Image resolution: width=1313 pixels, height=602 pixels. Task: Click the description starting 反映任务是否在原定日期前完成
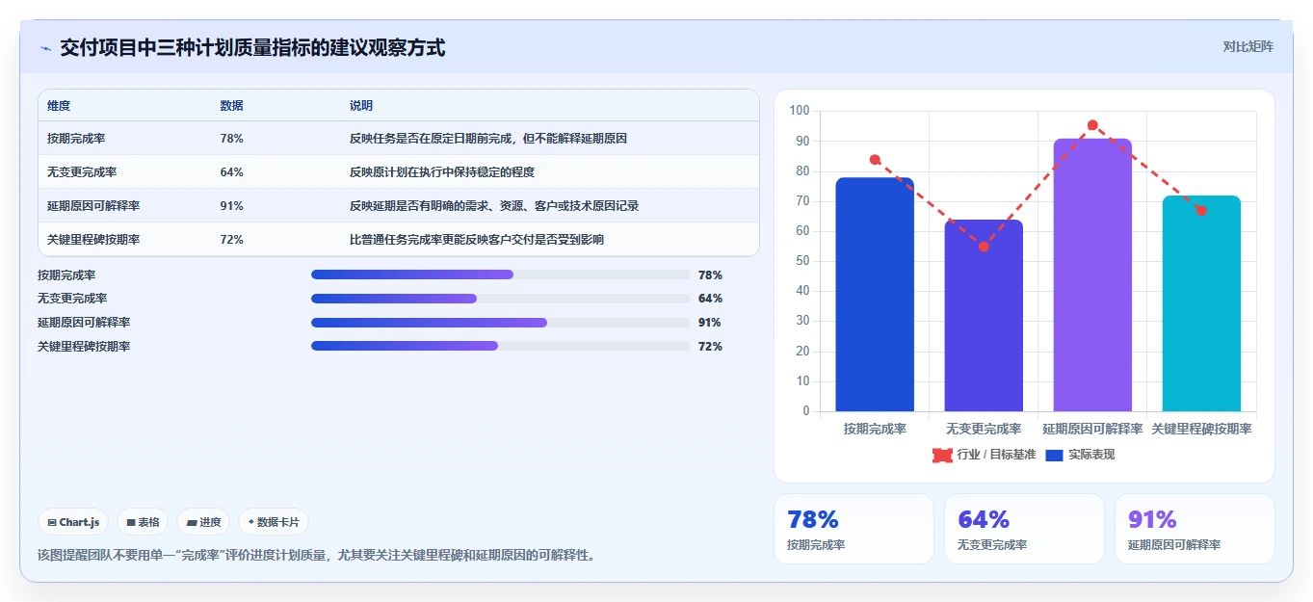pyautogui.click(x=488, y=139)
